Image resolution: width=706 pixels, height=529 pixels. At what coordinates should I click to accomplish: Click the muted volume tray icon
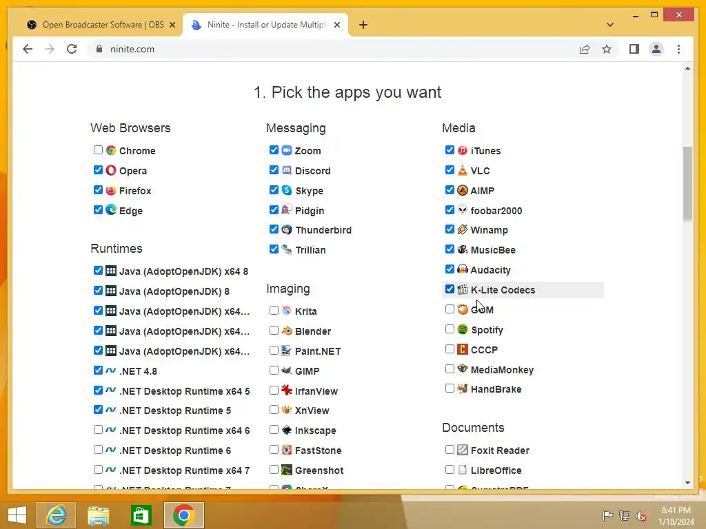point(641,516)
